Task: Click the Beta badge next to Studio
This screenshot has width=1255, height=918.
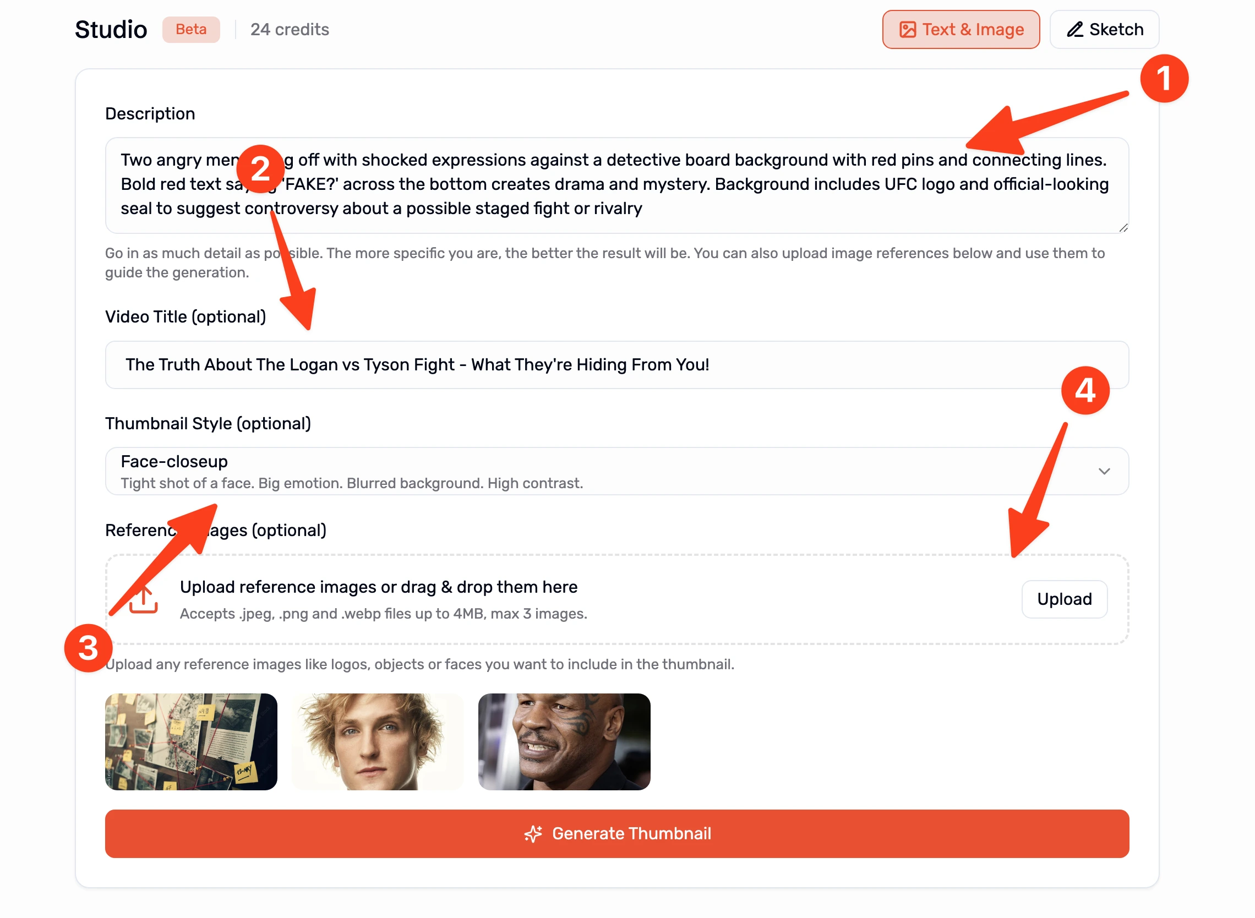Action: (190, 30)
